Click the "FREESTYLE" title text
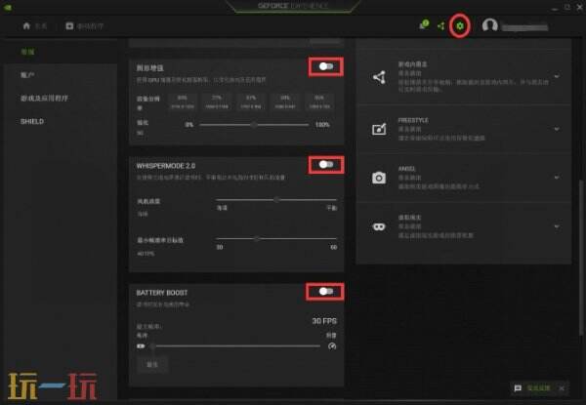This screenshot has width=586, height=405. click(x=413, y=120)
